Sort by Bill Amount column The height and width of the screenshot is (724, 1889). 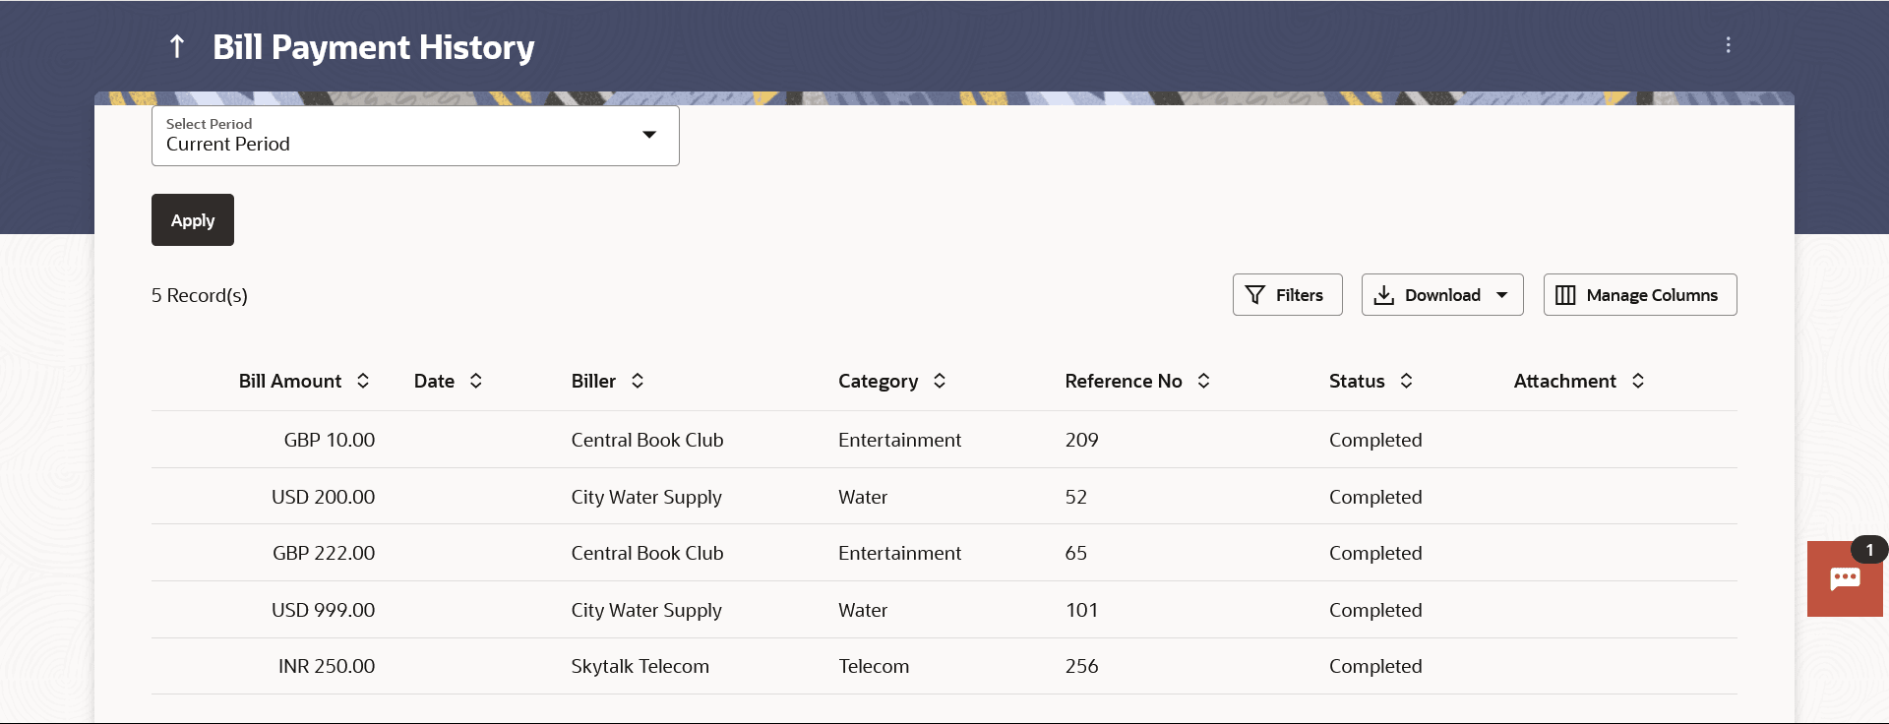(363, 381)
